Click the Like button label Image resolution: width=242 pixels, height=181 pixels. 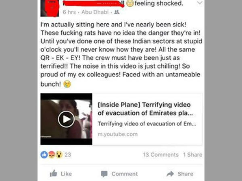click(x=66, y=174)
